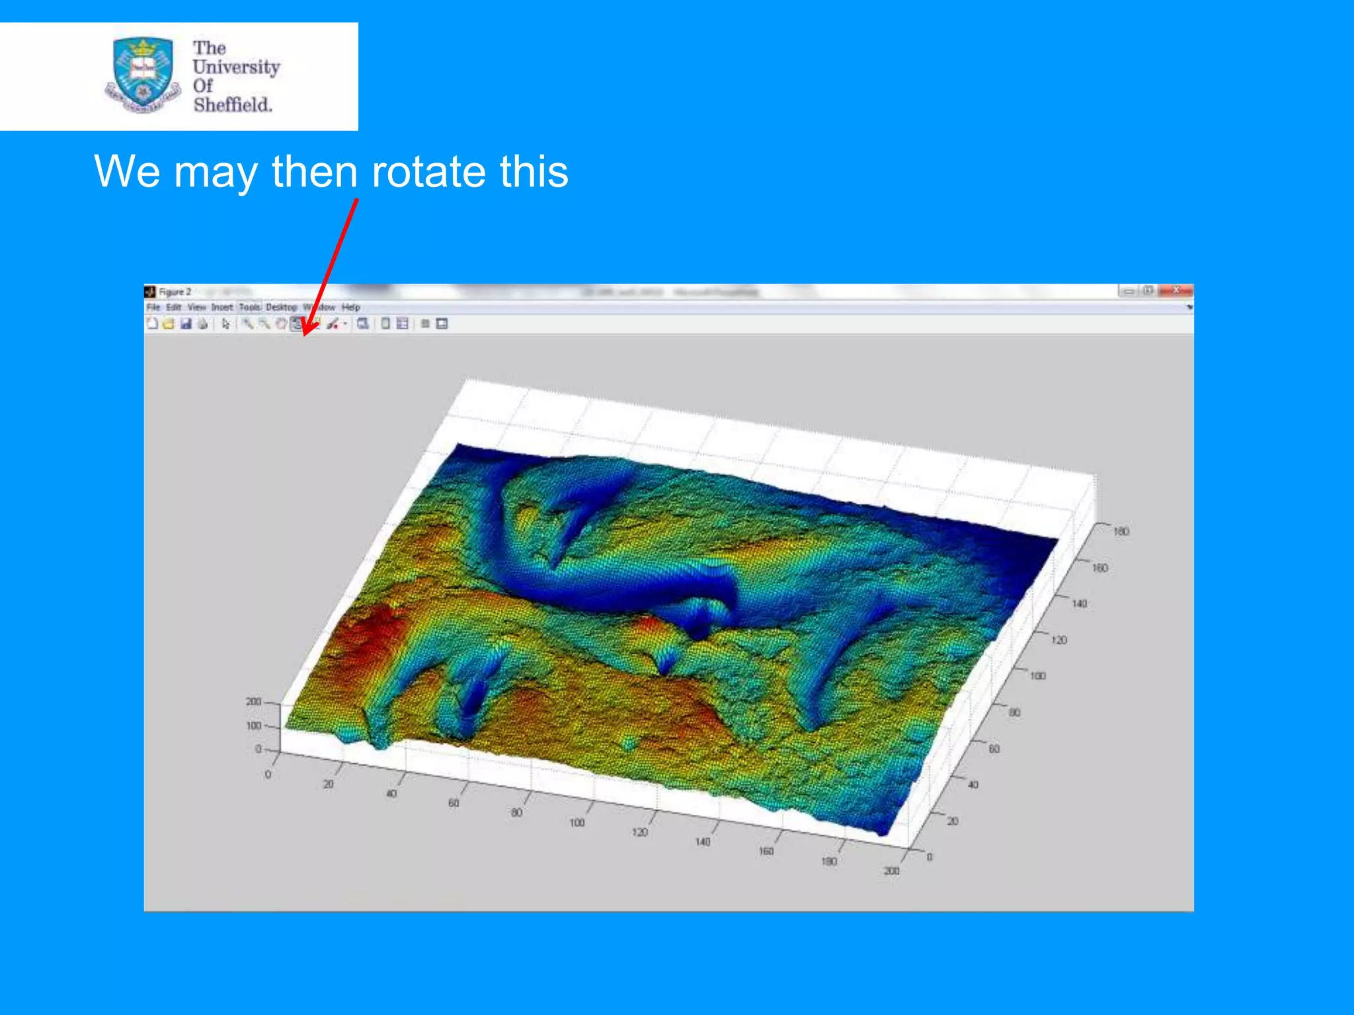Viewport: 1354px width, 1015px height.
Task: Toggle the Rotate 3D tool
Action: point(297,323)
